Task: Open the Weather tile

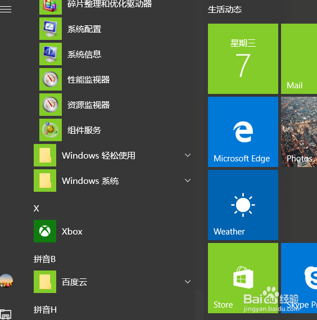Action: pyautogui.click(x=243, y=205)
